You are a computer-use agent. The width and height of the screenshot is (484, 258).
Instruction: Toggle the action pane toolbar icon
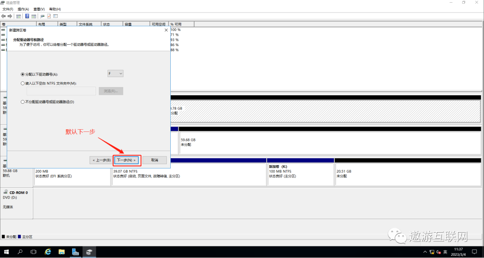point(34,16)
